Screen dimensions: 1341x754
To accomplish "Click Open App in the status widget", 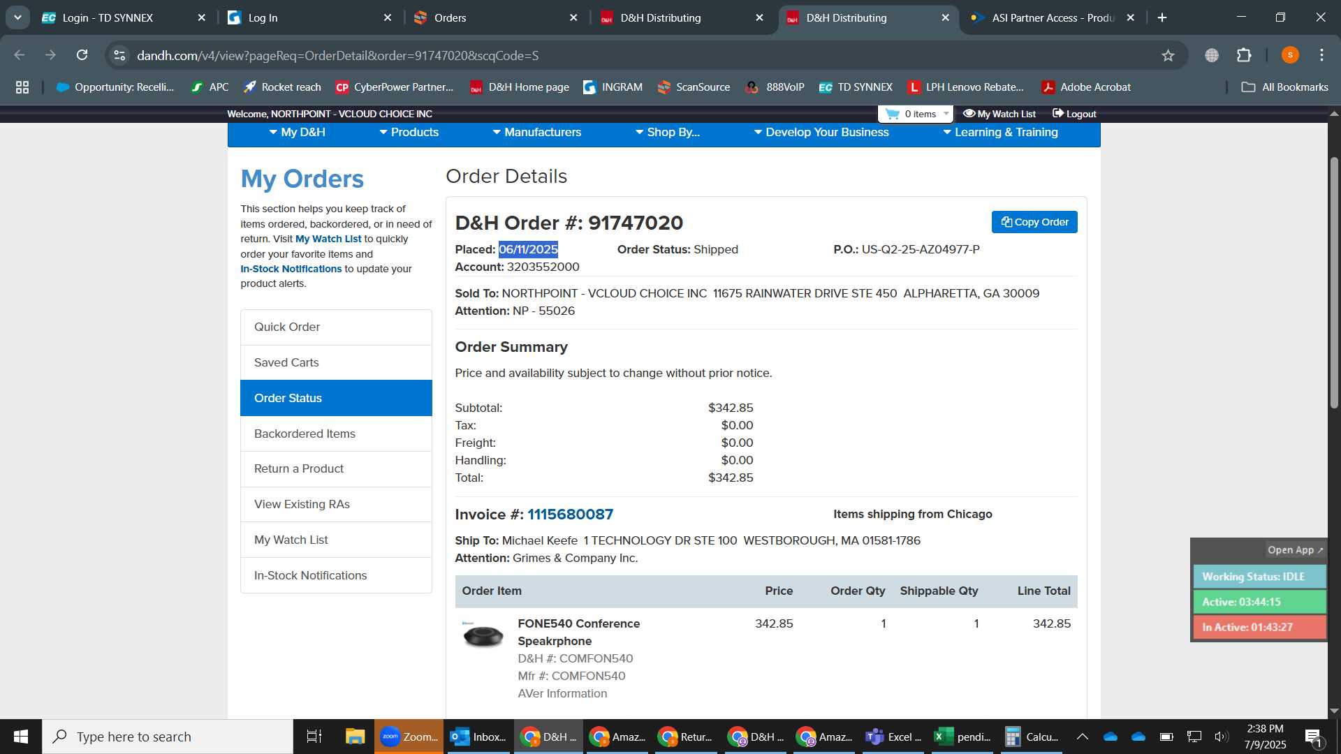I will 1295,550.
